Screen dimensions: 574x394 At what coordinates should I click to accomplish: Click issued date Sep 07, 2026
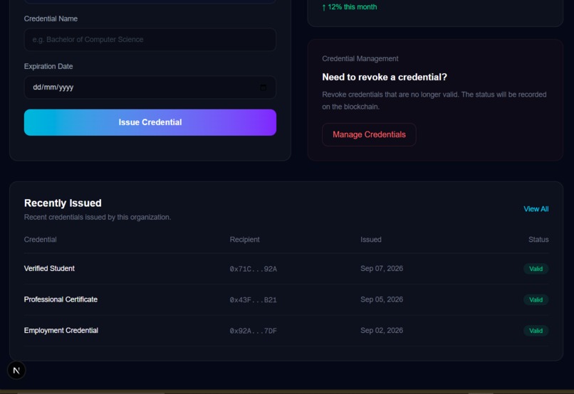coord(382,269)
